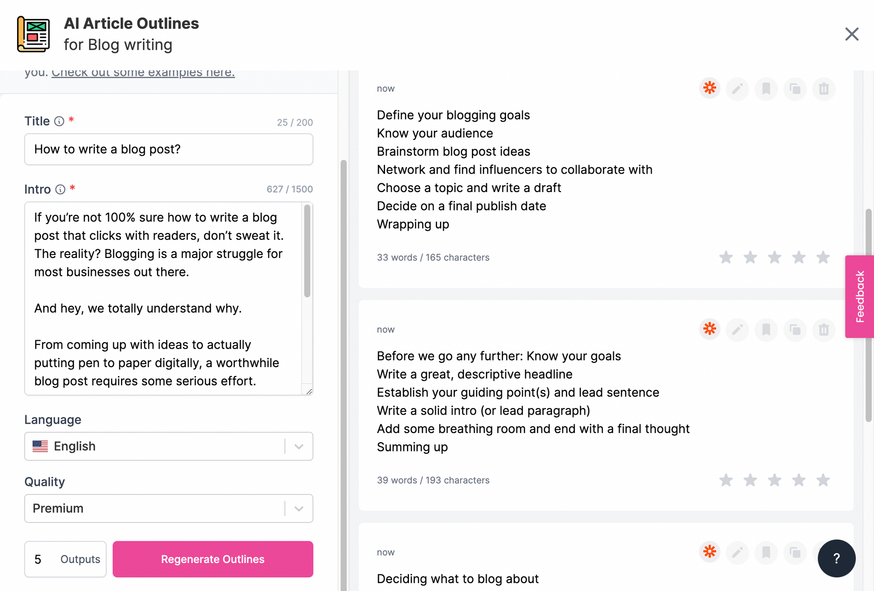Bookmark the second outline about goals
Image resolution: width=874 pixels, height=591 pixels.
click(766, 330)
